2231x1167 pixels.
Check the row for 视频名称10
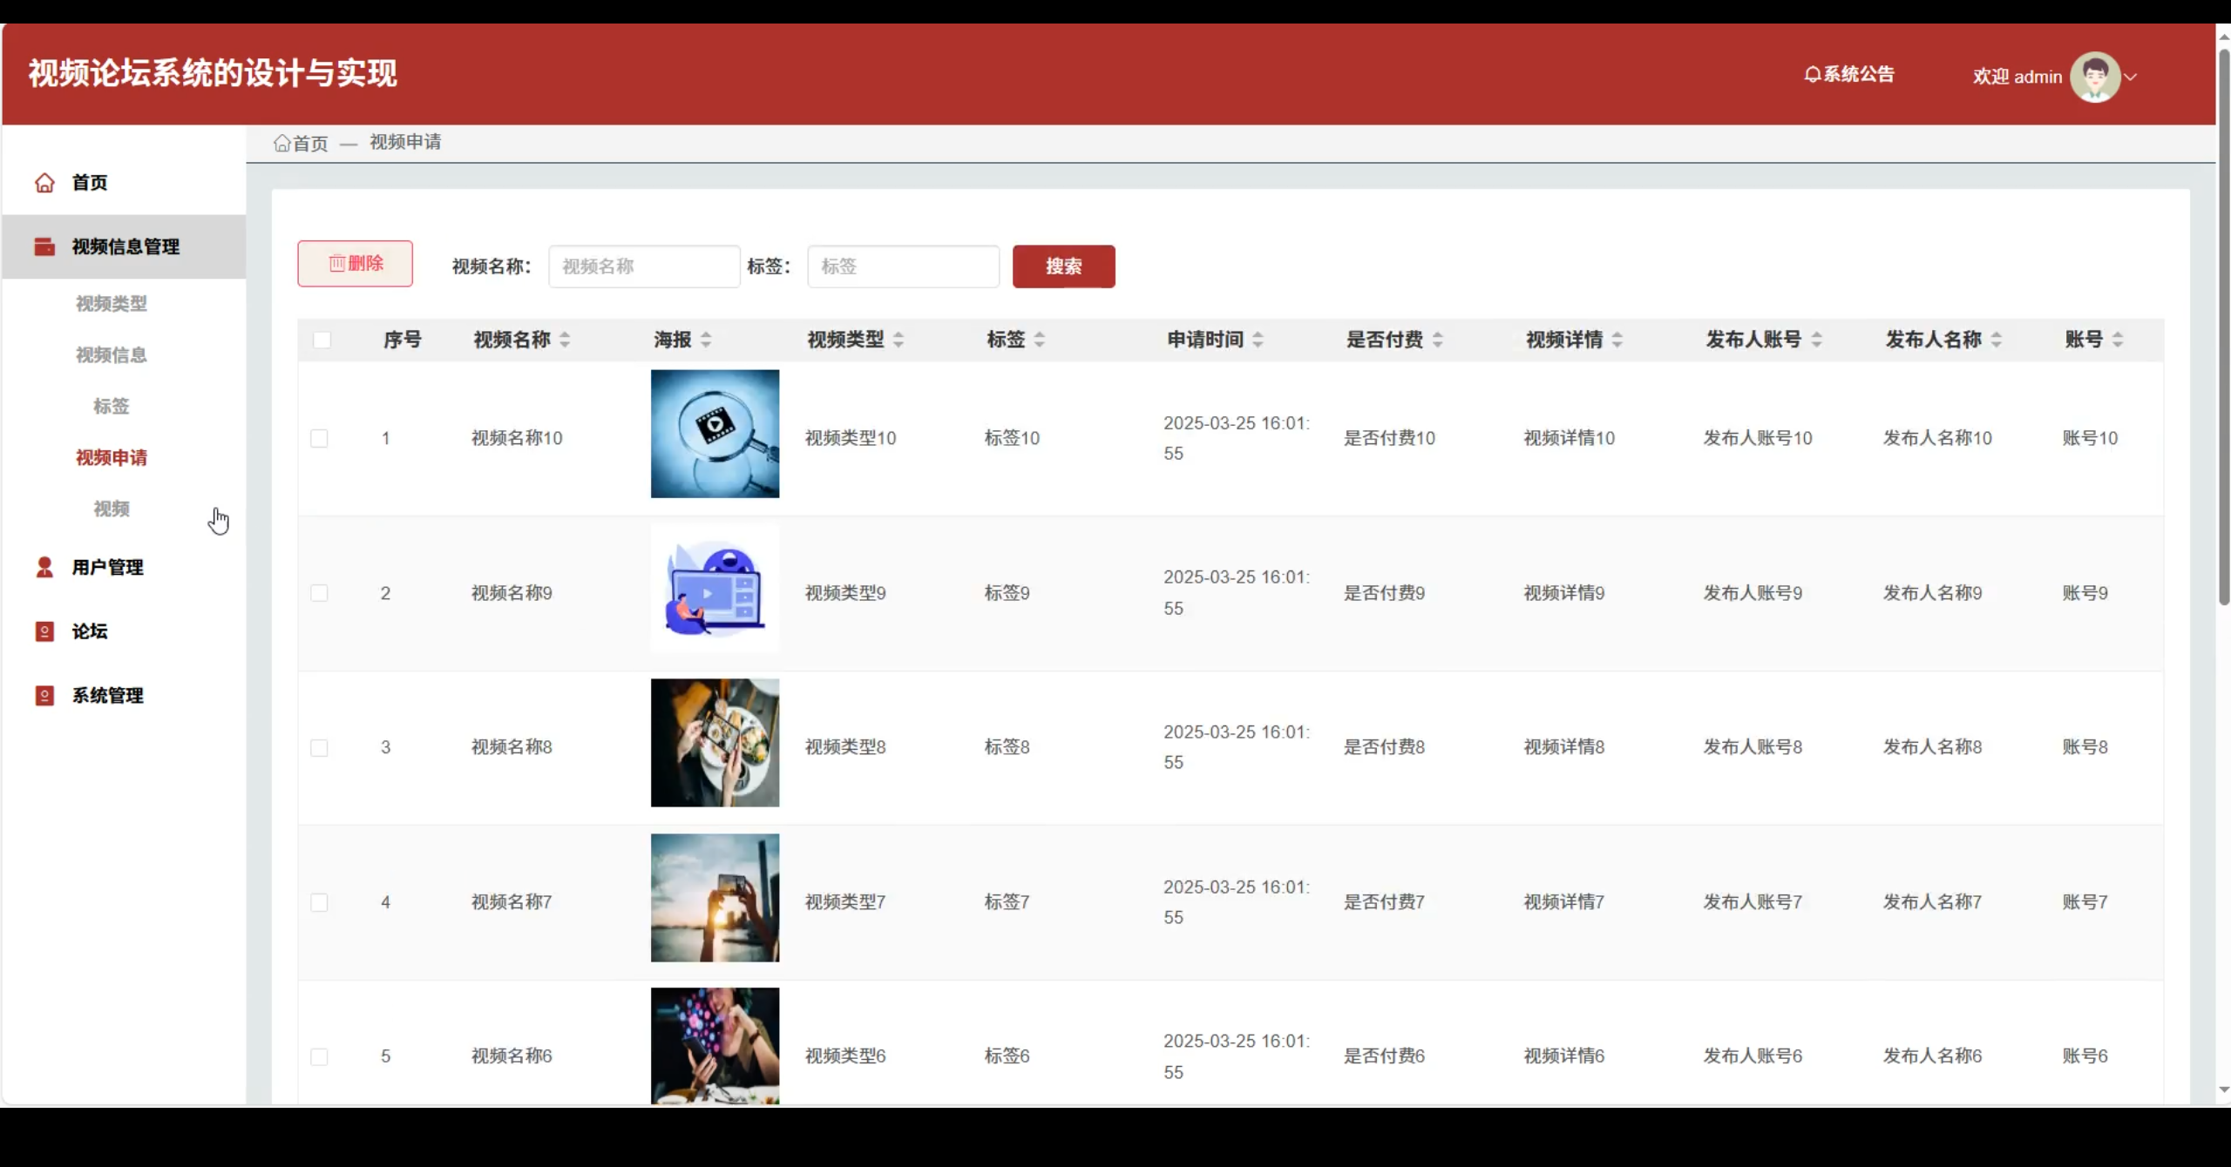319,438
